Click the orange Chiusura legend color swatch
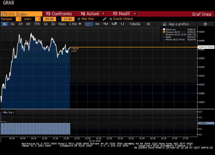 [x=164, y=32]
